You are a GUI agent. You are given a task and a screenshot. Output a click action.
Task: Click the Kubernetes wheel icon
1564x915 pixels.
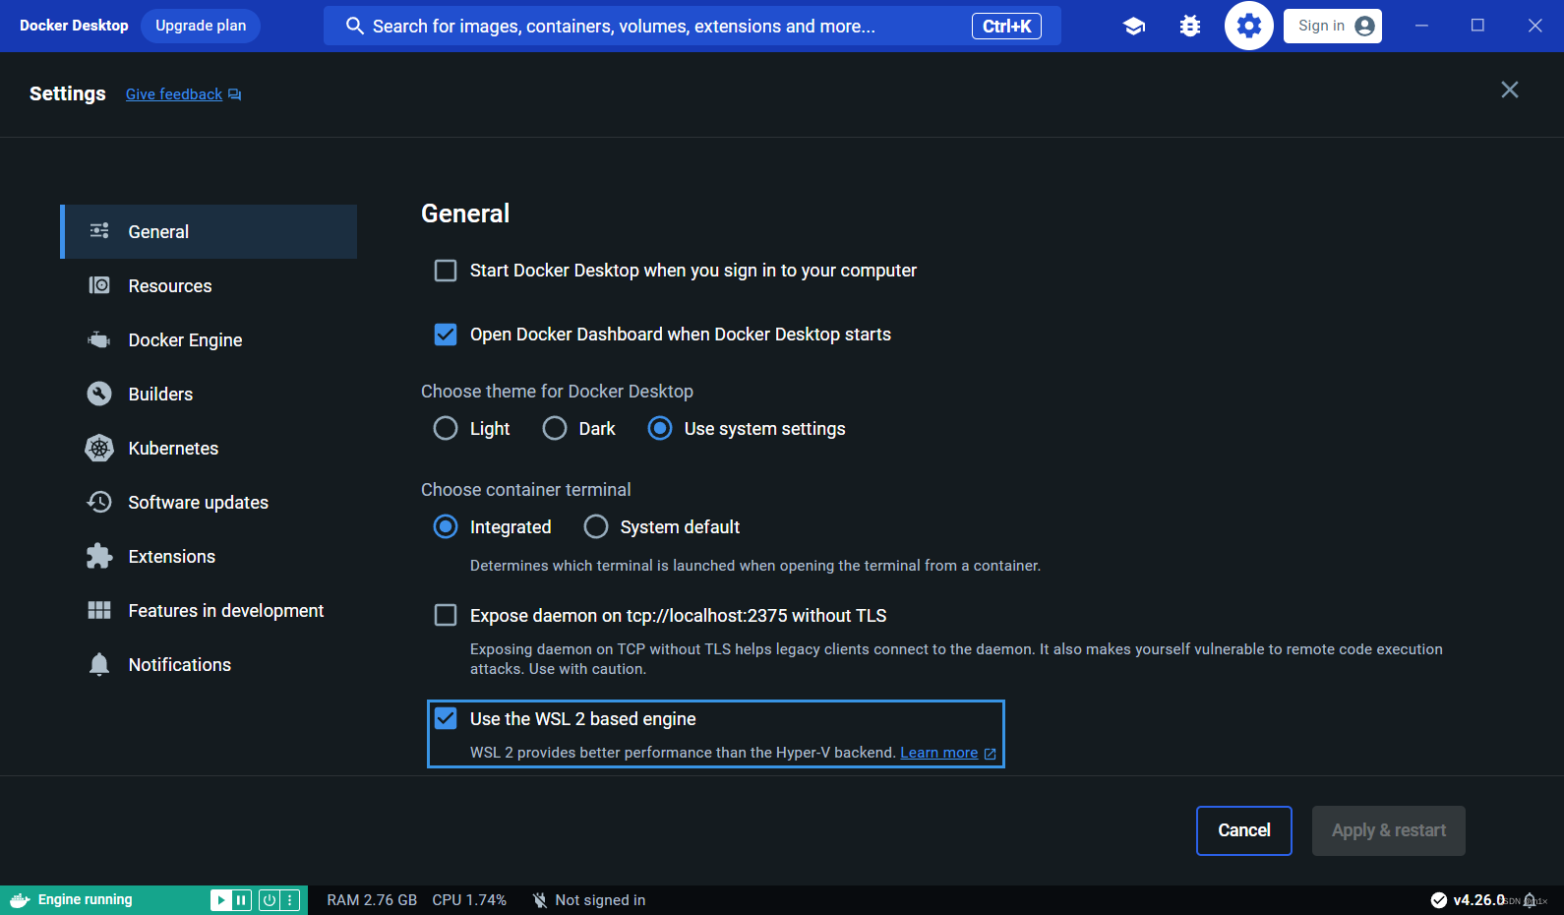tap(99, 448)
